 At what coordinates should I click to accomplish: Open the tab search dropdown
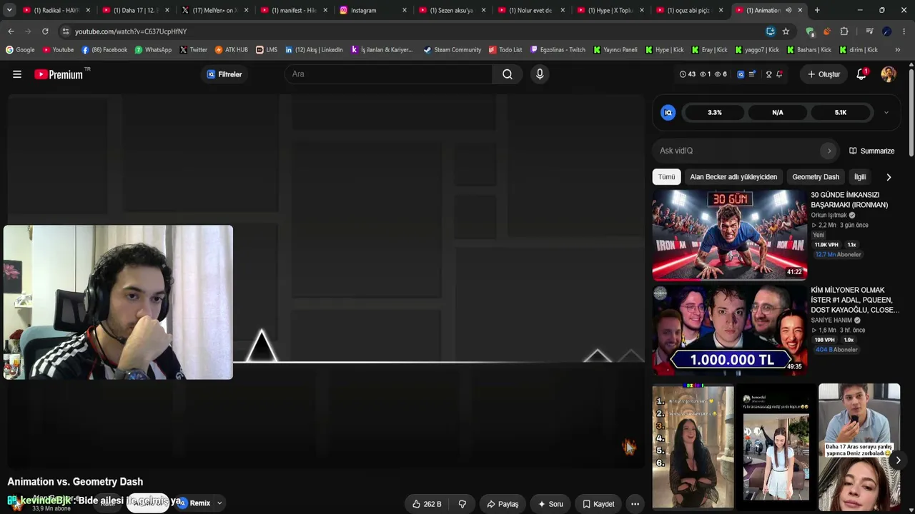click(9, 10)
